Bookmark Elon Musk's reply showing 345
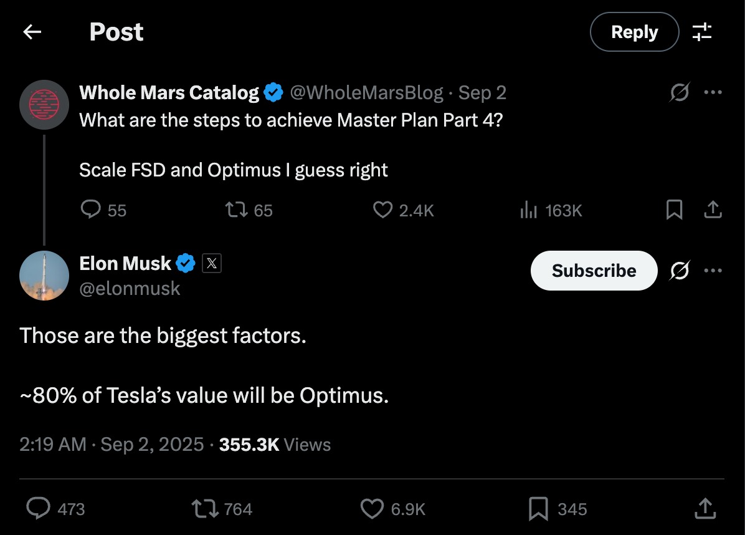Image resolution: width=745 pixels, height=535 pixels. (x=538, y=509)
